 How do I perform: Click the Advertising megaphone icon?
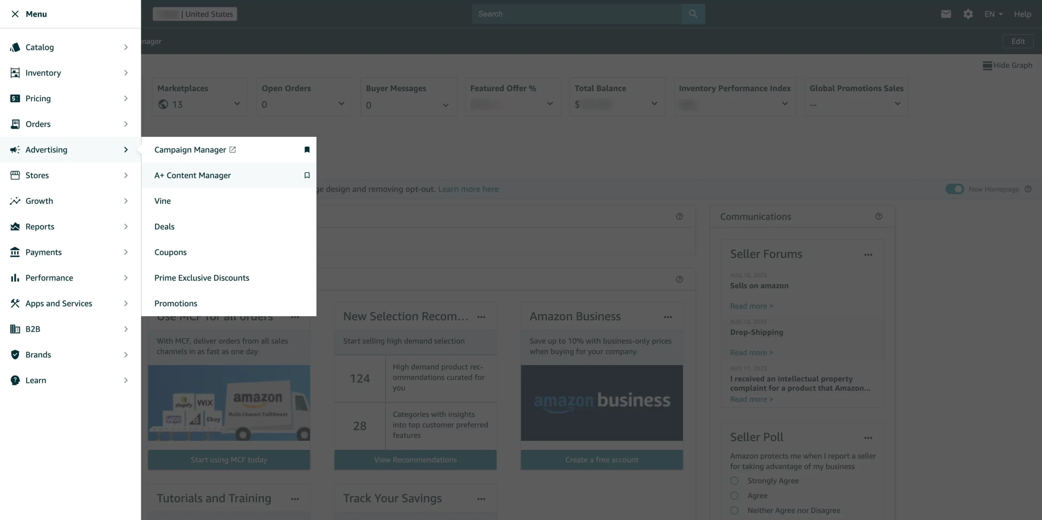[x=15, y=150]
